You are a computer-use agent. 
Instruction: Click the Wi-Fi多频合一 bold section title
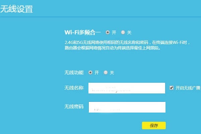point(83,32)
